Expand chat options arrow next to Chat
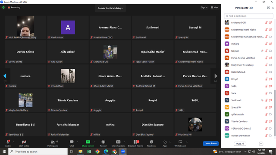The height and width of the screenshot is (155, 276). 77,142
